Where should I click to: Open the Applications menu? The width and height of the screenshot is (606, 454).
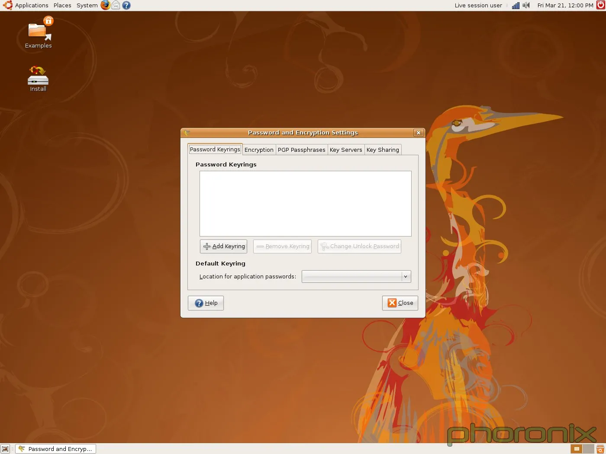[x=32, y=5]
